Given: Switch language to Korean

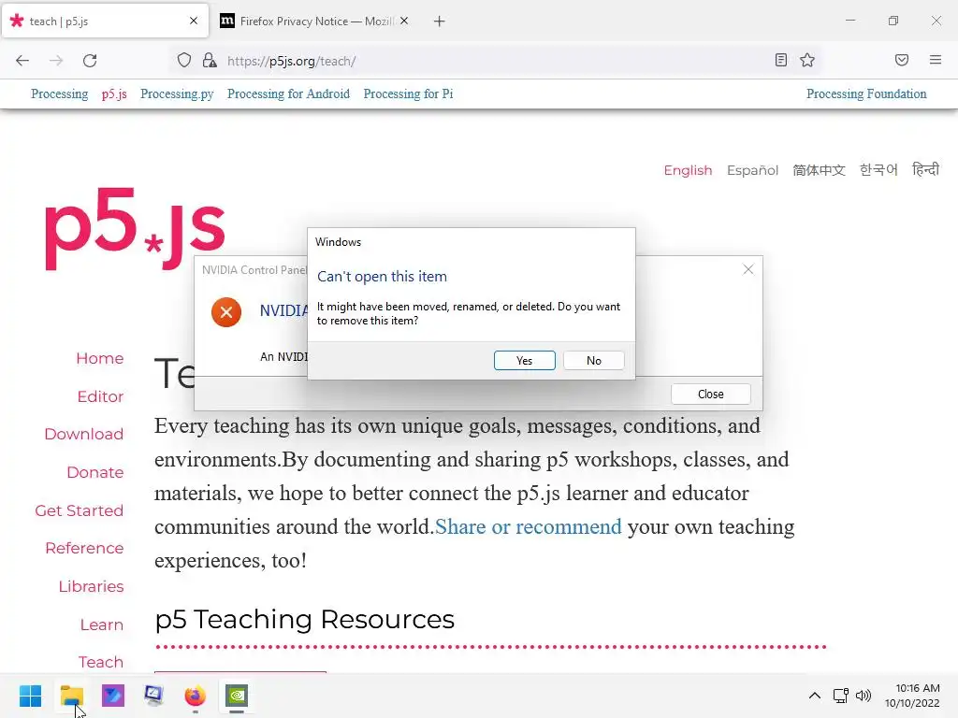Looking at the screenshot, I should 878,170.
